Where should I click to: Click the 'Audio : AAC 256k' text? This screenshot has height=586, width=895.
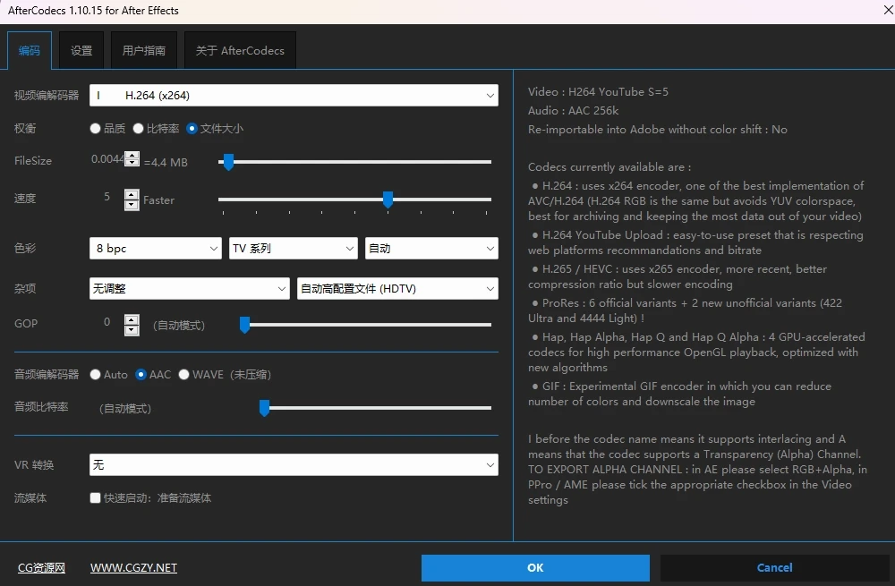pyautogui.click(x=573, y=111)
